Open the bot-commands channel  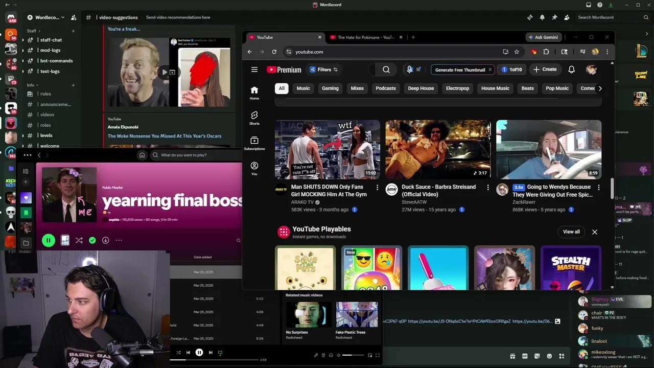[x=56, y=61]
